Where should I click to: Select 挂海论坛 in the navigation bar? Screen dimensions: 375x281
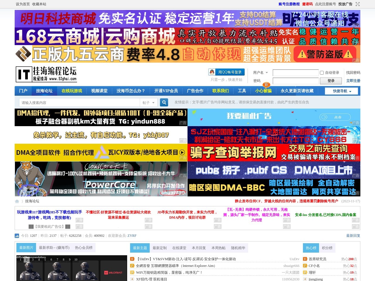point(44,91)
